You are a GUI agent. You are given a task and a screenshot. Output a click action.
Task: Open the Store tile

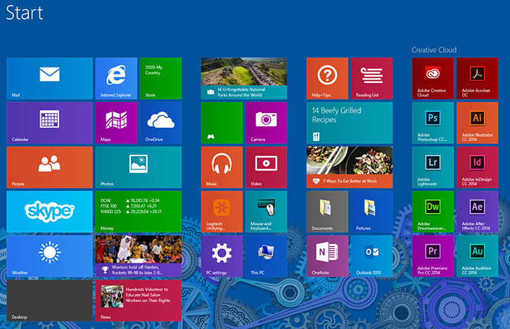[x=160, y=78]
